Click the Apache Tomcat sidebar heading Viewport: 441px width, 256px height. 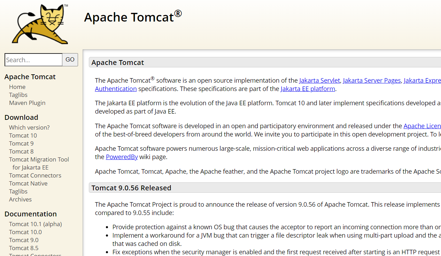tap(30, 77)
